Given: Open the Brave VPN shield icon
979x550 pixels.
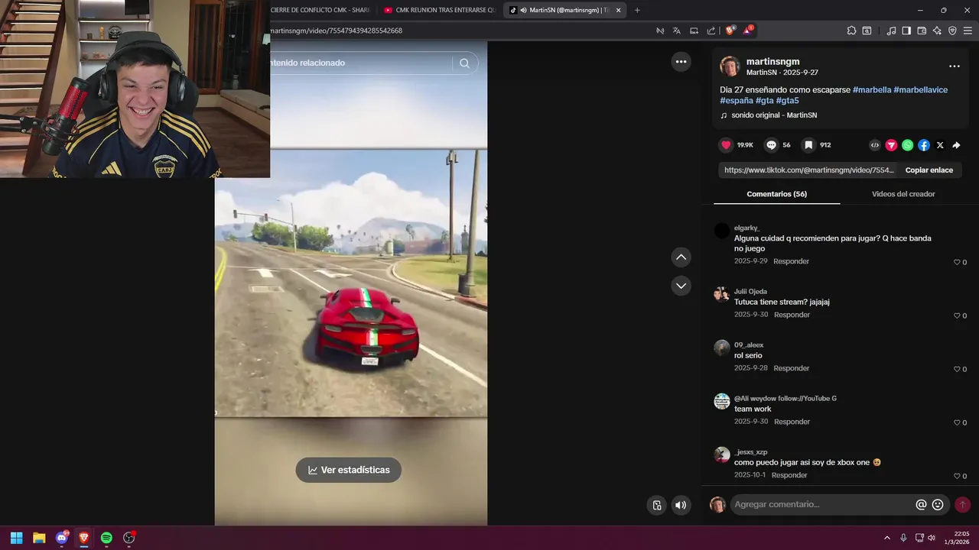Looking at the screenshot, I should tap(952, 31).
